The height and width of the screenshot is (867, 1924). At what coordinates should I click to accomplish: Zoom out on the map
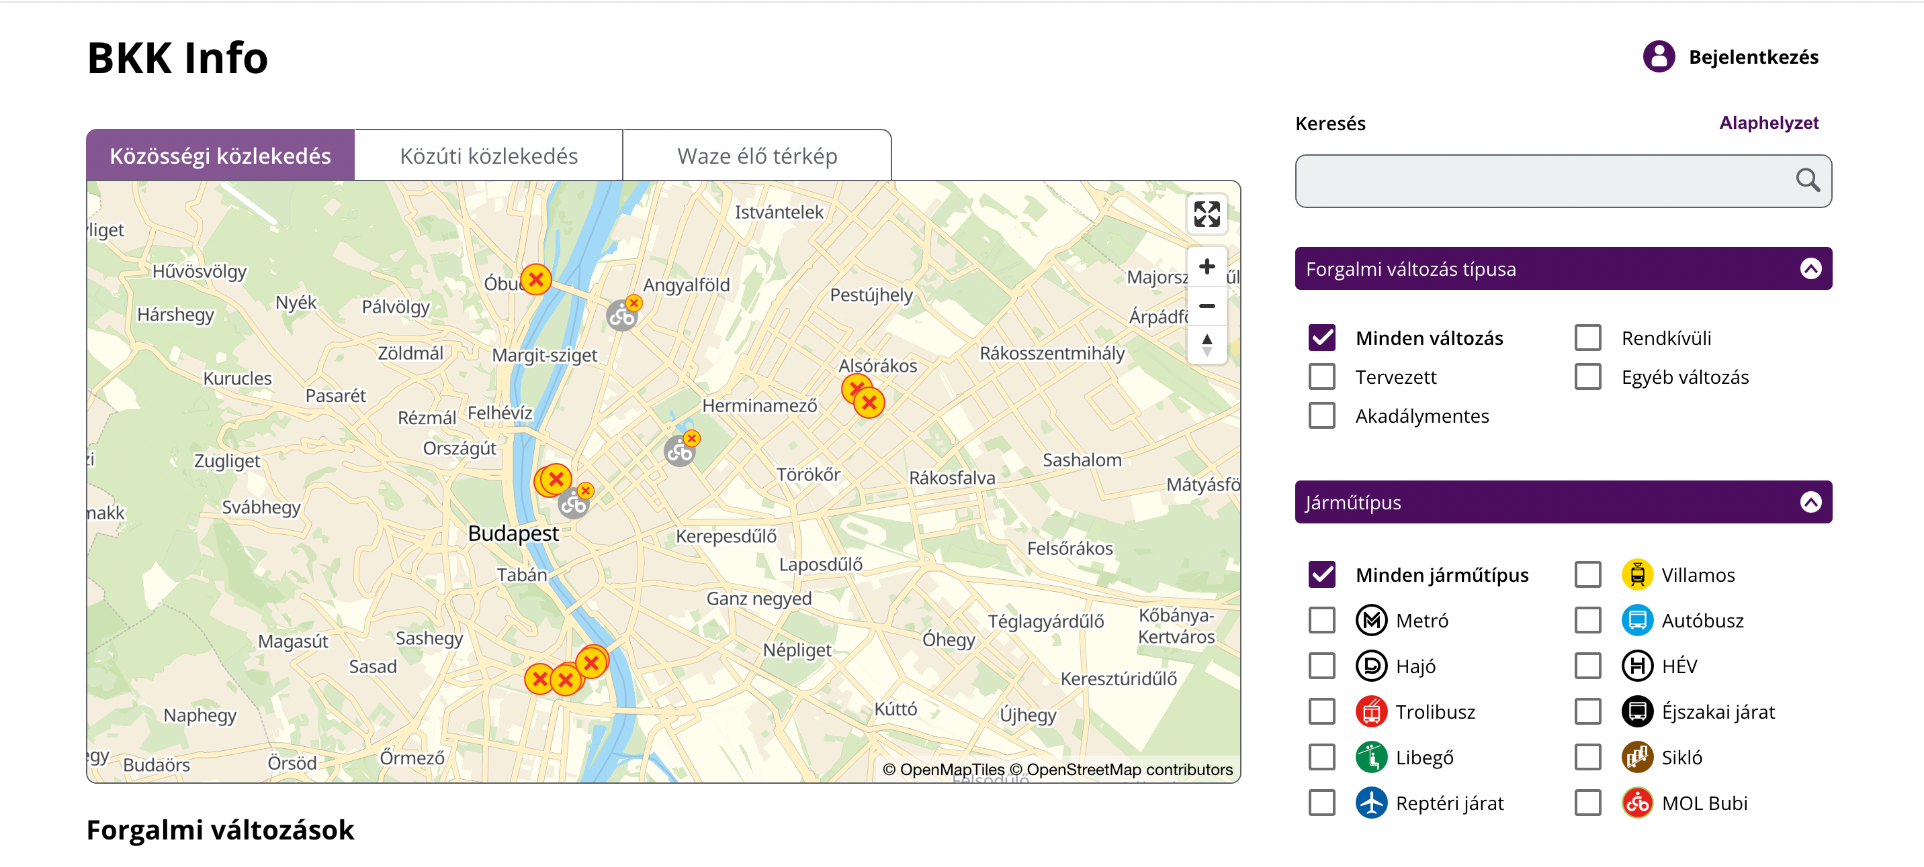1207,306
